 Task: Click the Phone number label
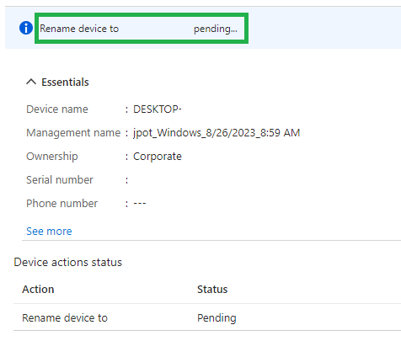click(x=61, y=204)
